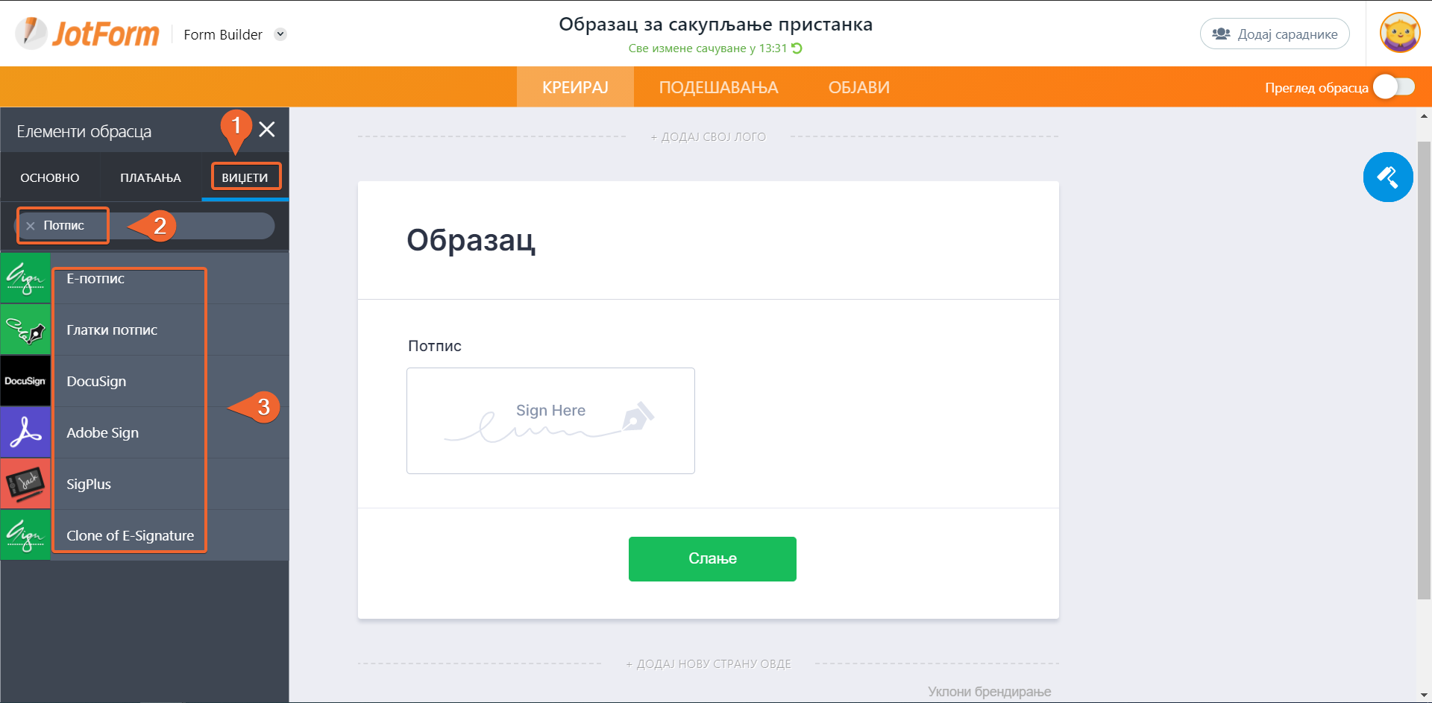
Task: Click the Глатки потпис widget icon
Action: pos(25,330)
